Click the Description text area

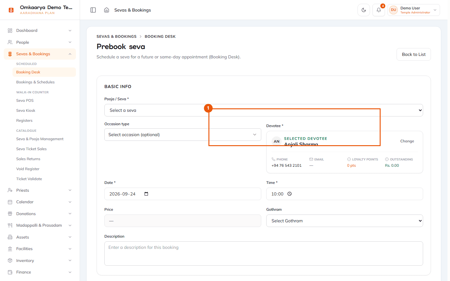pyautogui.click(x=264, y=254)
